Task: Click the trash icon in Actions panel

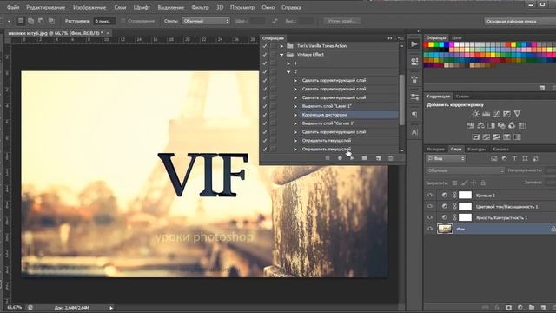Action: point(390,158)
